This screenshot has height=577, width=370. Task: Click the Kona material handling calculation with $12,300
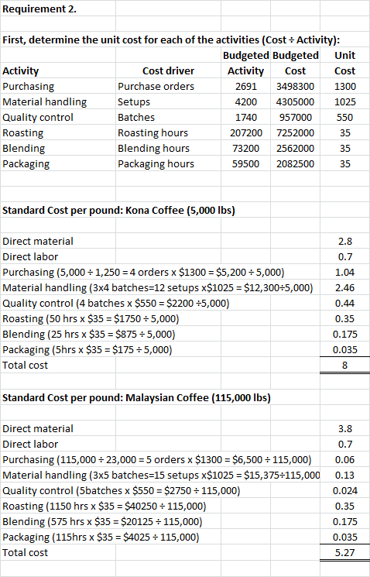click(x=157, y=288)
